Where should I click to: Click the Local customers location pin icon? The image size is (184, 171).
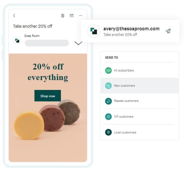click(x=108, y=132)
